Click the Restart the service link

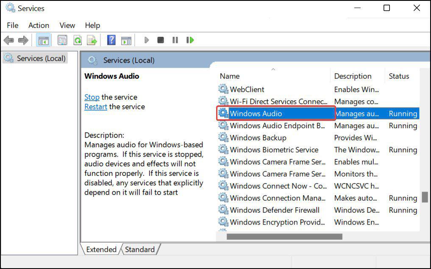point(96,107)
